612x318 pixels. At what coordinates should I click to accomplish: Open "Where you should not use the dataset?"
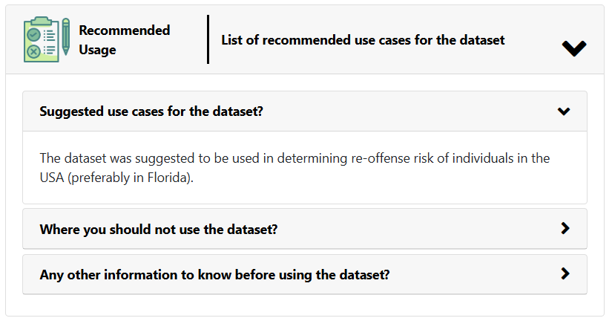pos(158,230)
